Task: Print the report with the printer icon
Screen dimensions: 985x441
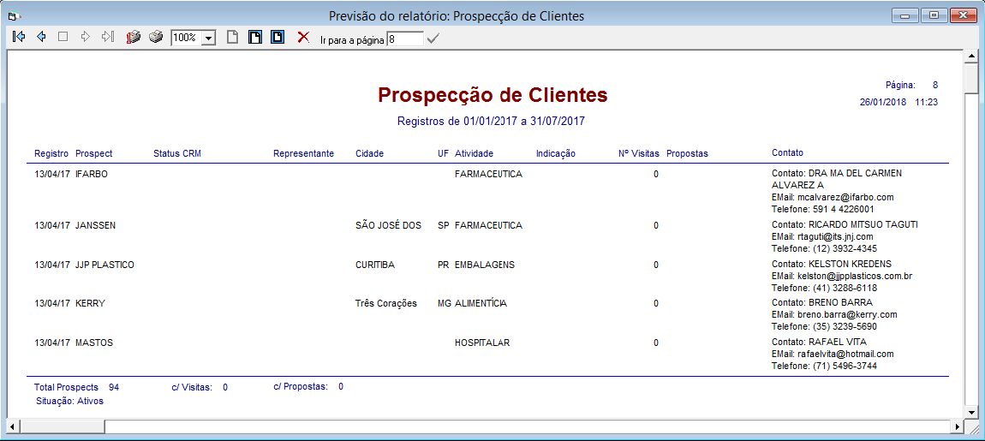Action: tap(155, 38)
